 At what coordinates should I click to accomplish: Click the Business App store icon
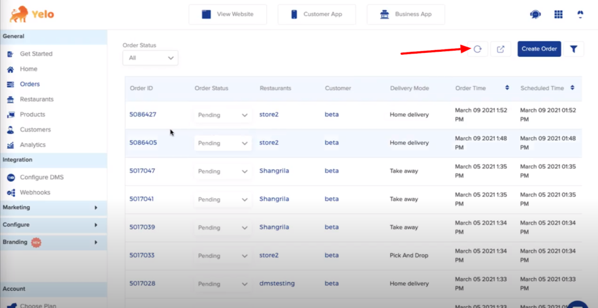(384, 15)
